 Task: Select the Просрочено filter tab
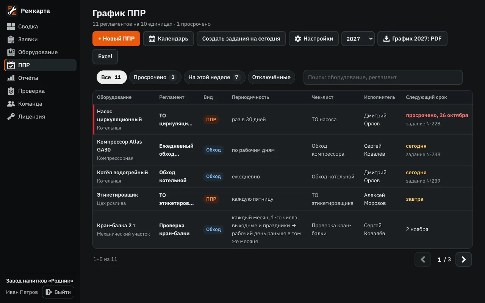[155, 77]
